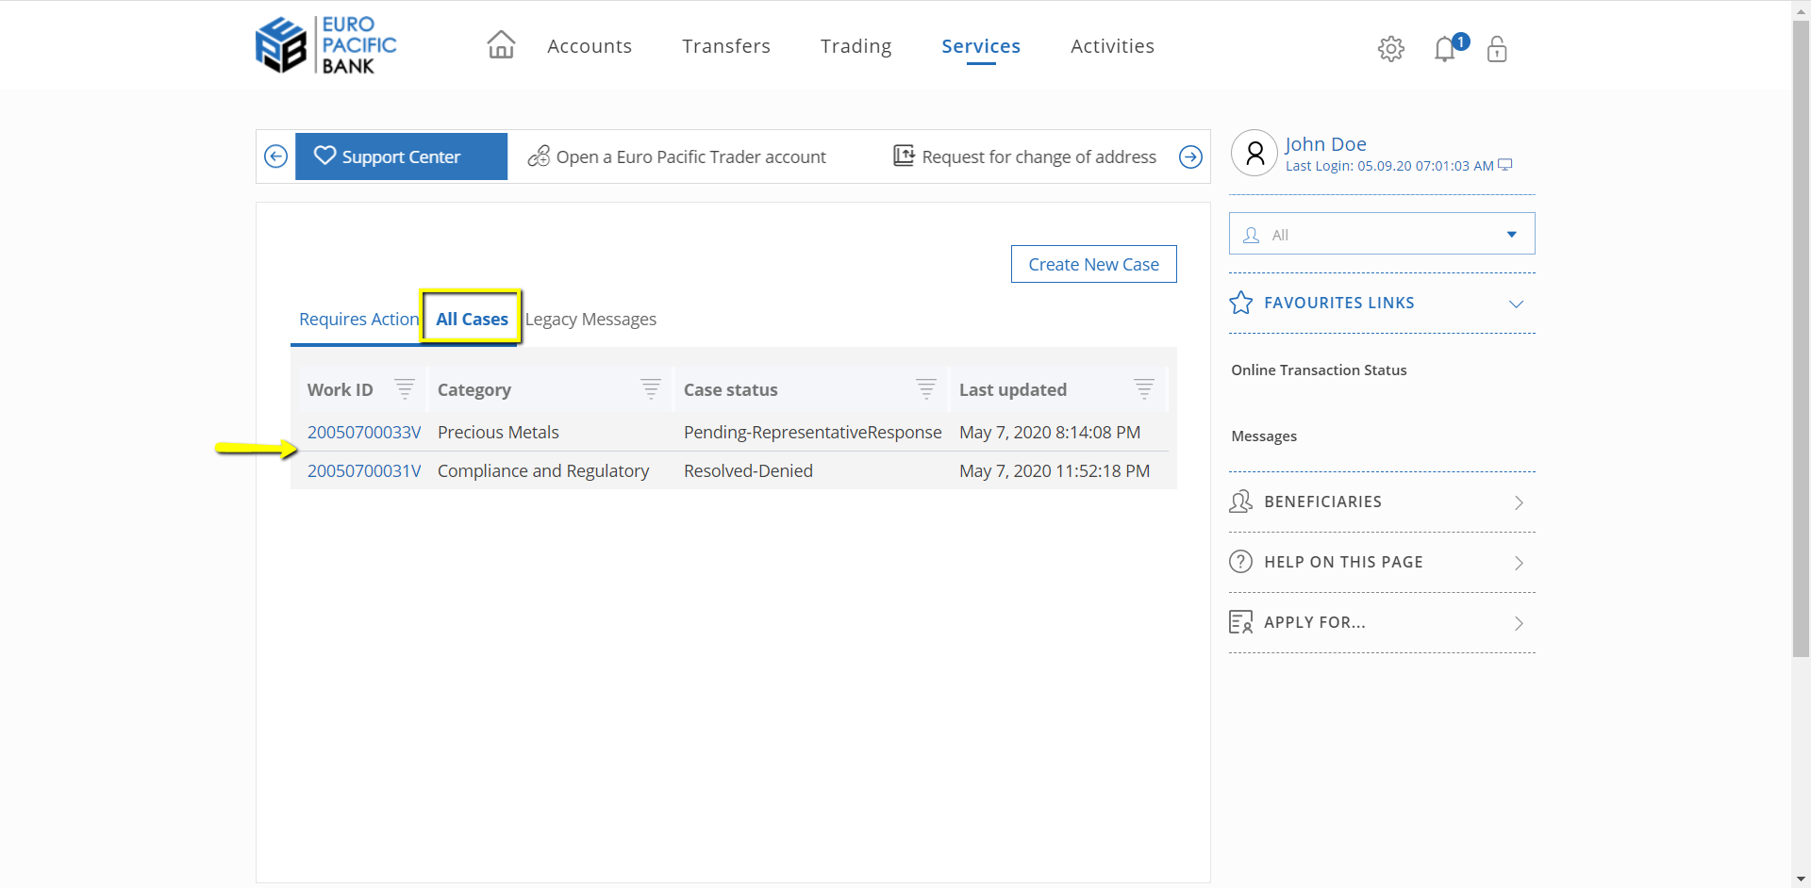Go to the Home icon
This screenshot has height=888, width=1811.
point(501,44)
